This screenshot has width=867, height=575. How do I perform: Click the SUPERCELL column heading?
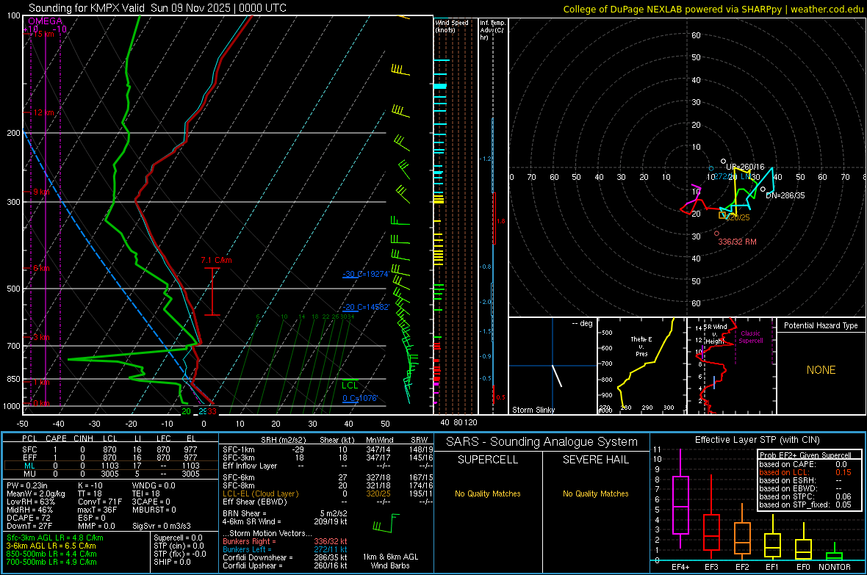488,460
